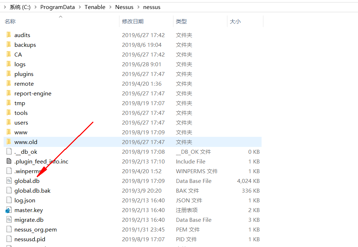Viewport: 358px width, 247px height.
Task: Expand the chevron after Tenable
Action: (110, 7)
